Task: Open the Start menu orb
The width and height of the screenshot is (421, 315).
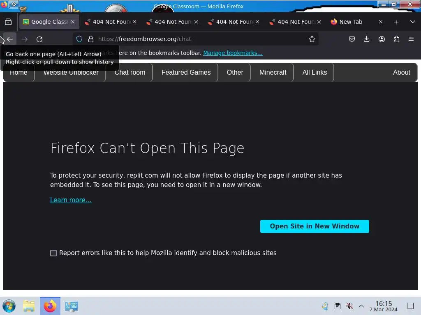Action: 9,306
